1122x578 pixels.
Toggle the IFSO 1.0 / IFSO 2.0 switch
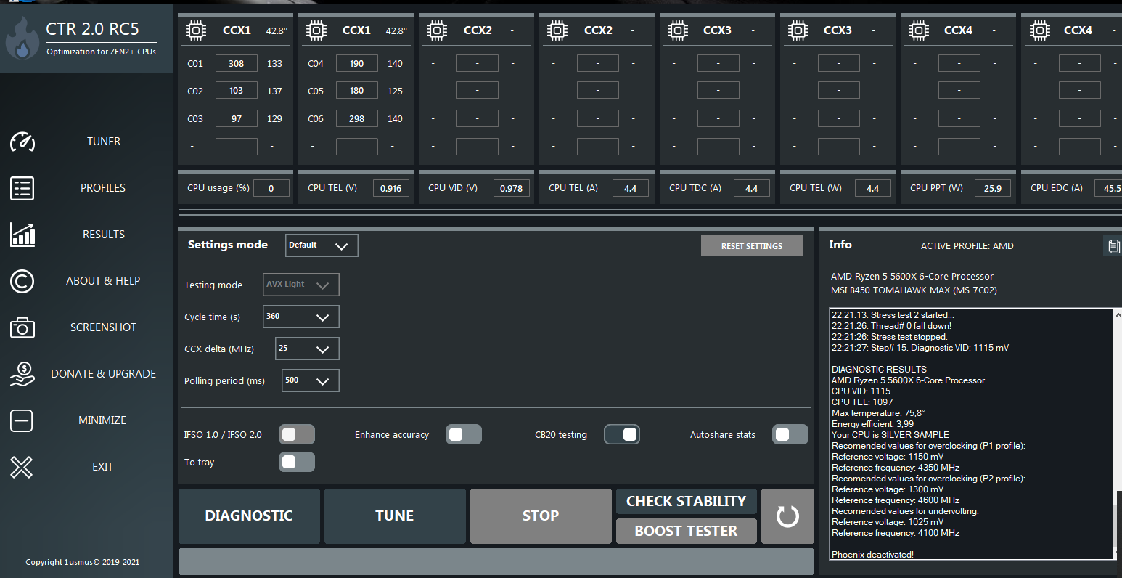pyautogui.click(x=297, y=434)
